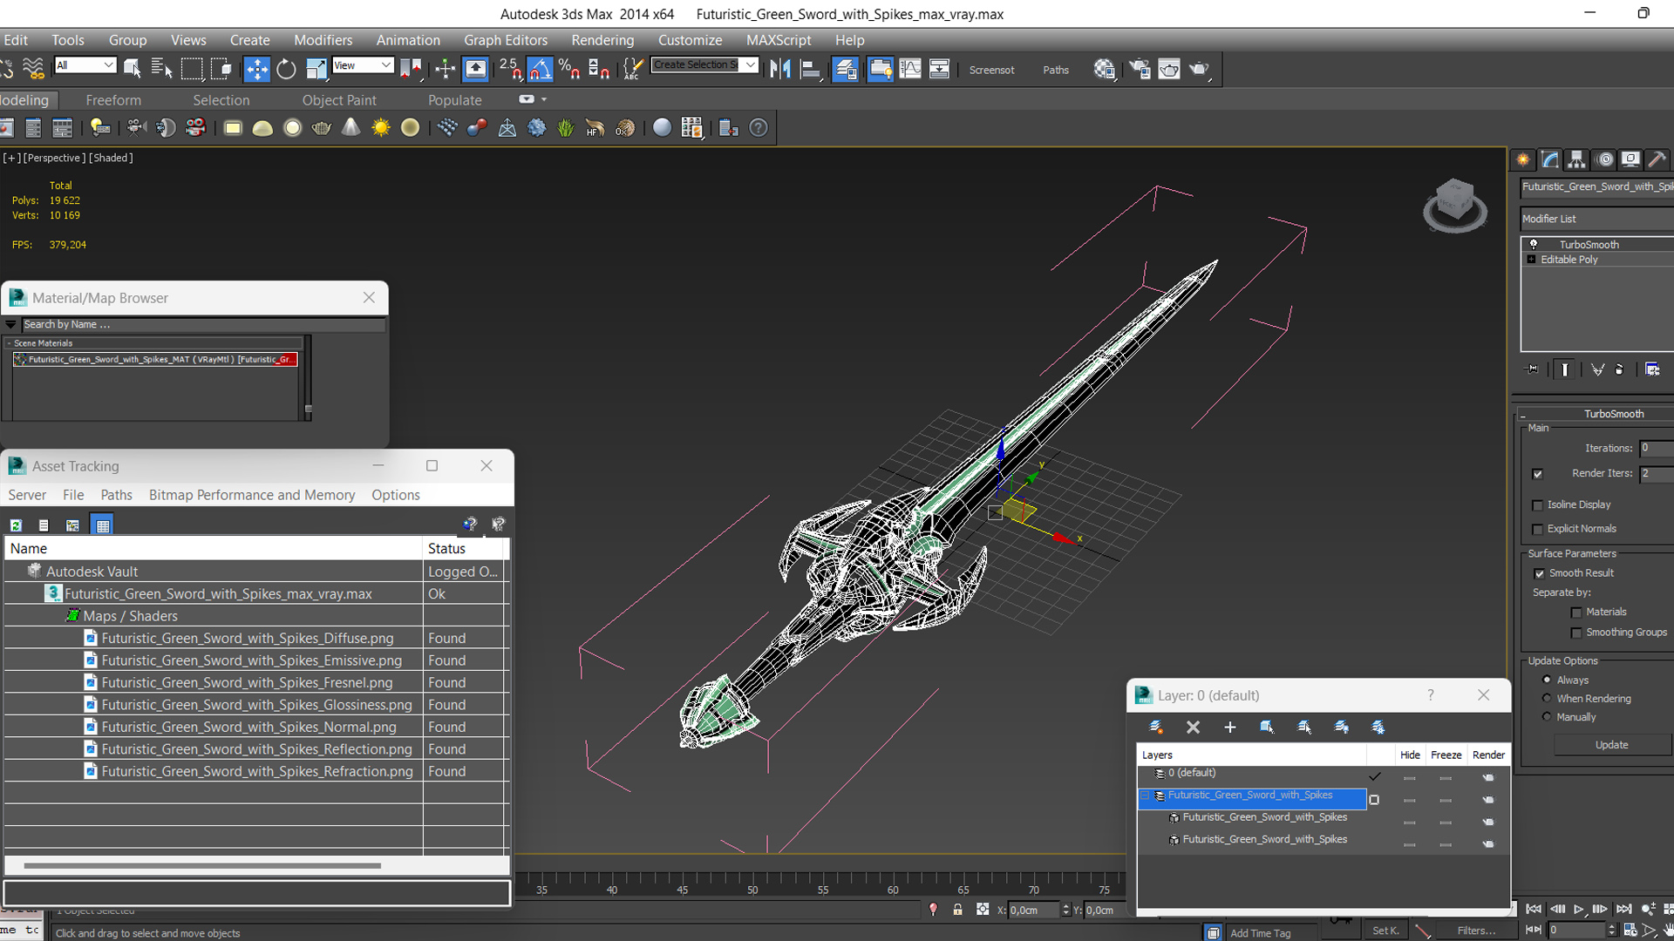Image resolution: width=1674 pixels, height=941 pixels.
Task: Click the Update button in TurboSmooth
Action: tap(1611, 745)
